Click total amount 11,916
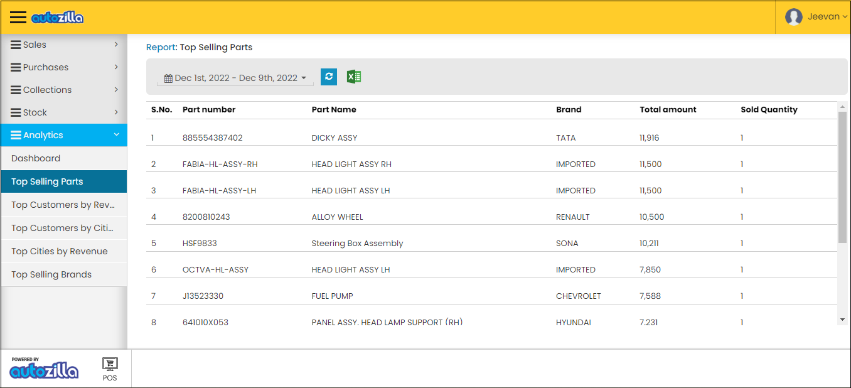Viewport: 851px width, 388px height. (x=650, y=137)
